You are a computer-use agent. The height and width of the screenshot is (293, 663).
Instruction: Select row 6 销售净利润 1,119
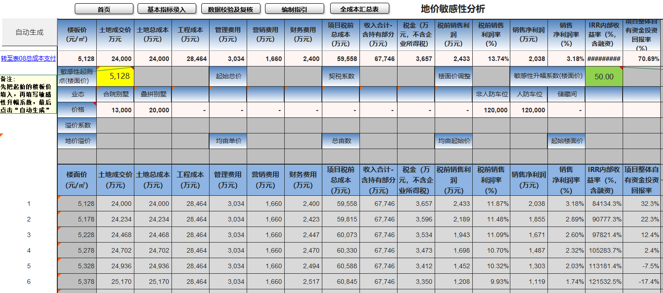coord(529,282)
